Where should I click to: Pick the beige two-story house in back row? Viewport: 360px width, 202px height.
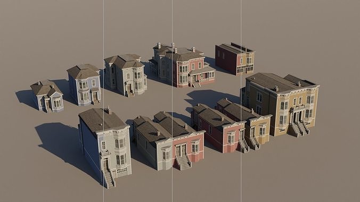[x=125, y=75]
